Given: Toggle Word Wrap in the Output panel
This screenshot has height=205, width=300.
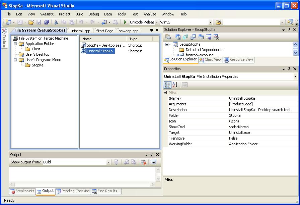Looking at the screenshot, I should (x=153, y=162).
